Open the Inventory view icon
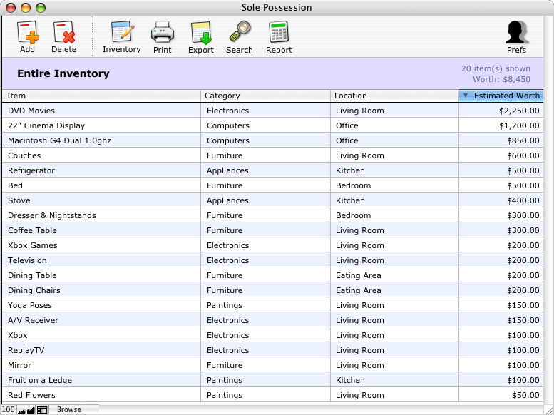 [x=123, y=32]
